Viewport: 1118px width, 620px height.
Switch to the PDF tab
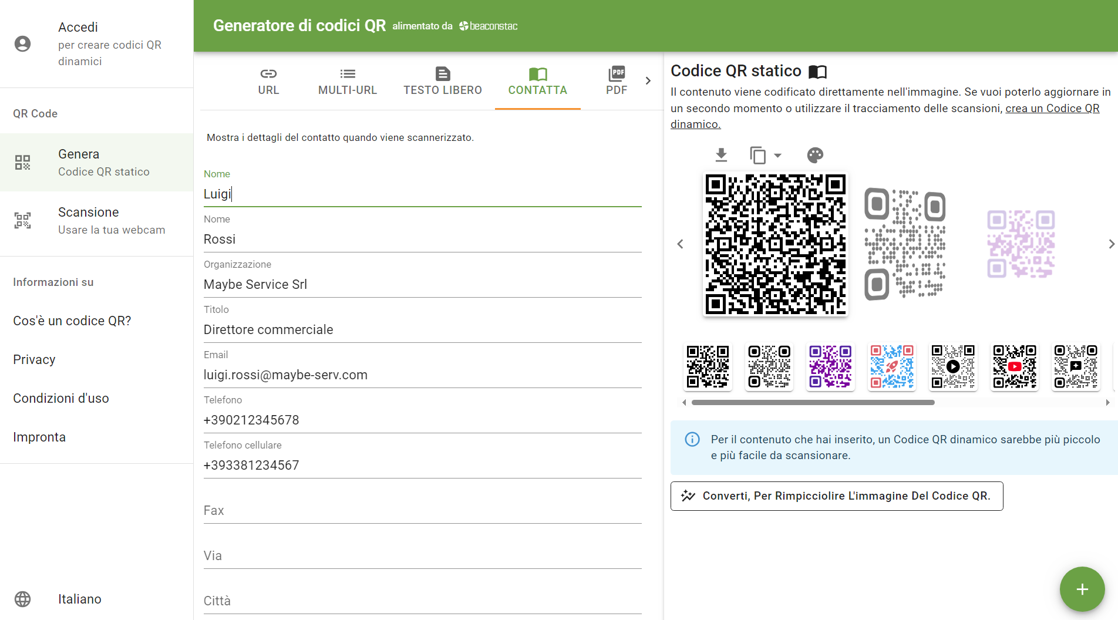[x=617, y=81]
